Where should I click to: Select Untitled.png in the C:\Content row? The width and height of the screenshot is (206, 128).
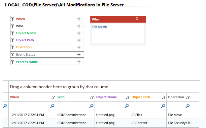pyautogui.click(x=112, y=123)
